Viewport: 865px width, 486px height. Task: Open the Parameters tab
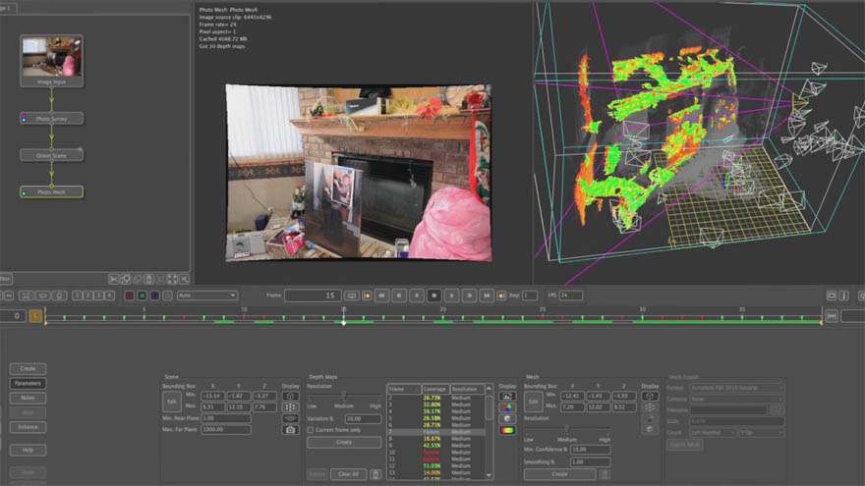[x=28, y=383]
